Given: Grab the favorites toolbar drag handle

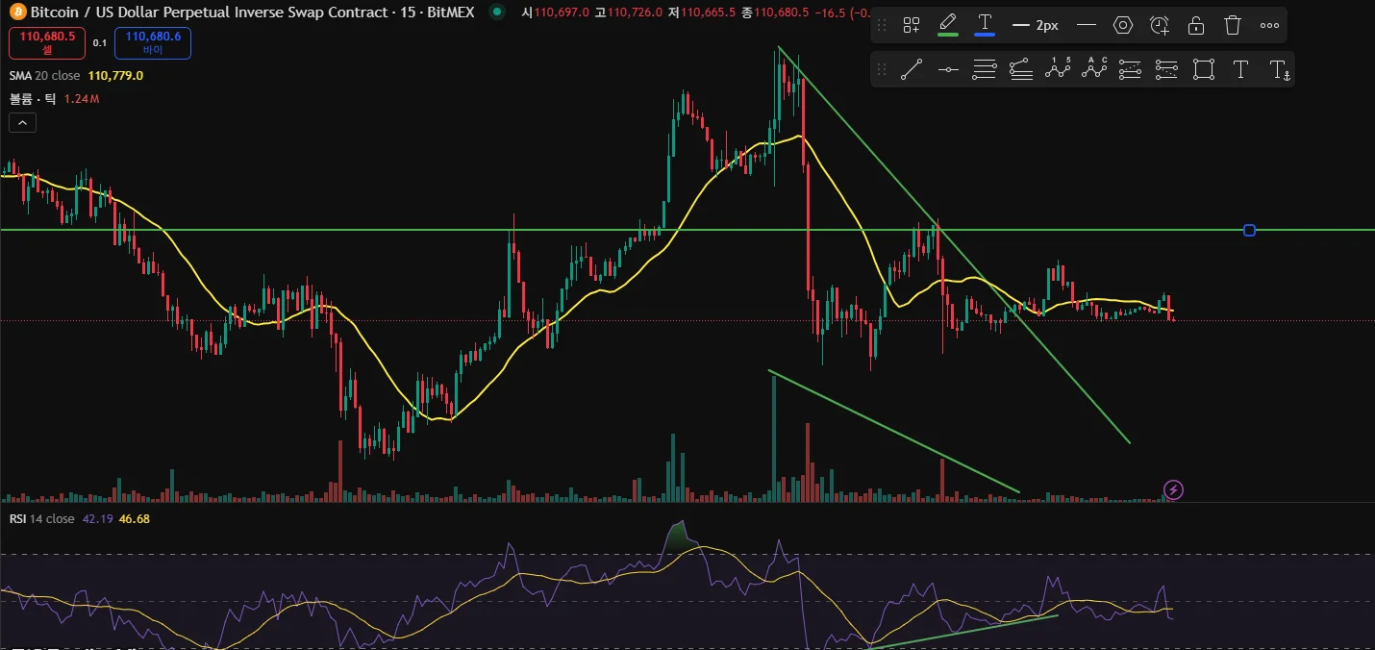Looking at the screenshot, I should (882, 69).
